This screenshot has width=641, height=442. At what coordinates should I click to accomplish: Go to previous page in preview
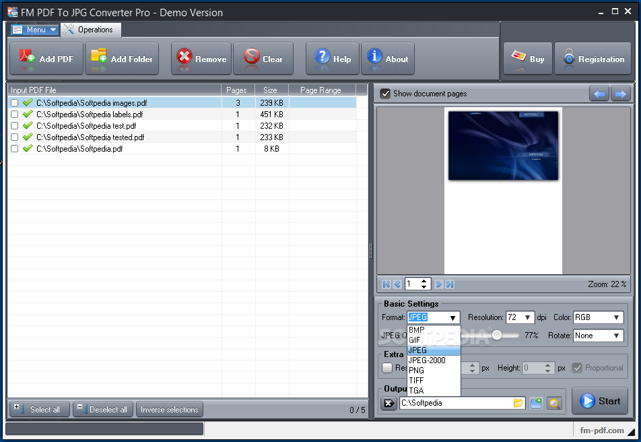[397, 284]
